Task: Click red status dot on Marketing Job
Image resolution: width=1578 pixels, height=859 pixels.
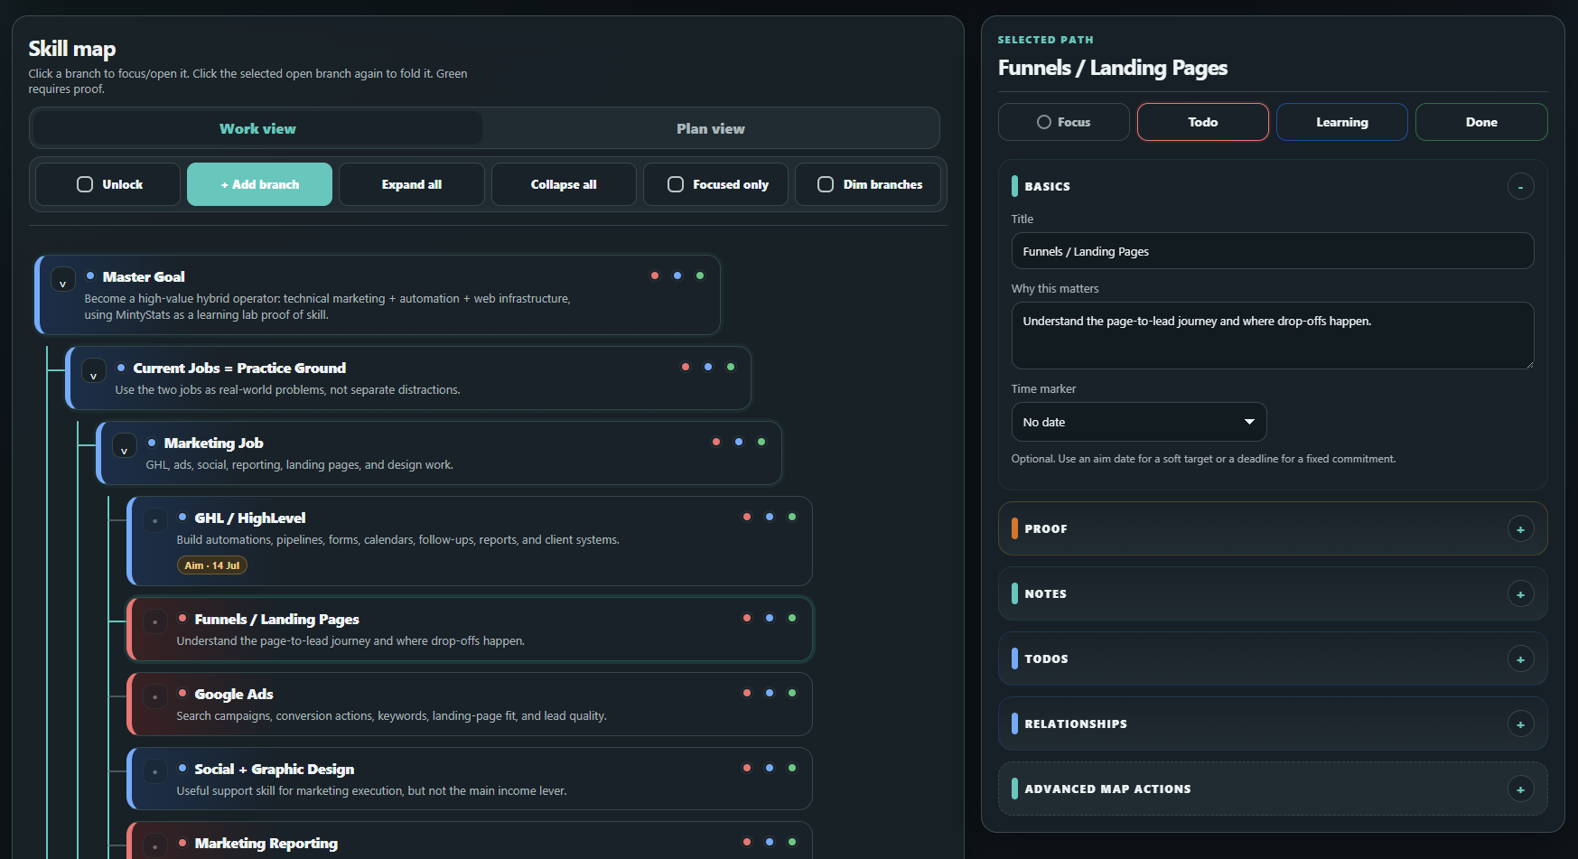Action: point(716,442)
